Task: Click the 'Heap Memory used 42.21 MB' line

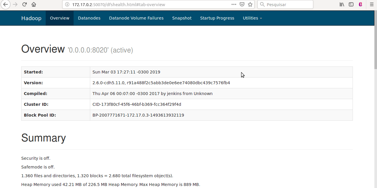Action: point(111,185)
